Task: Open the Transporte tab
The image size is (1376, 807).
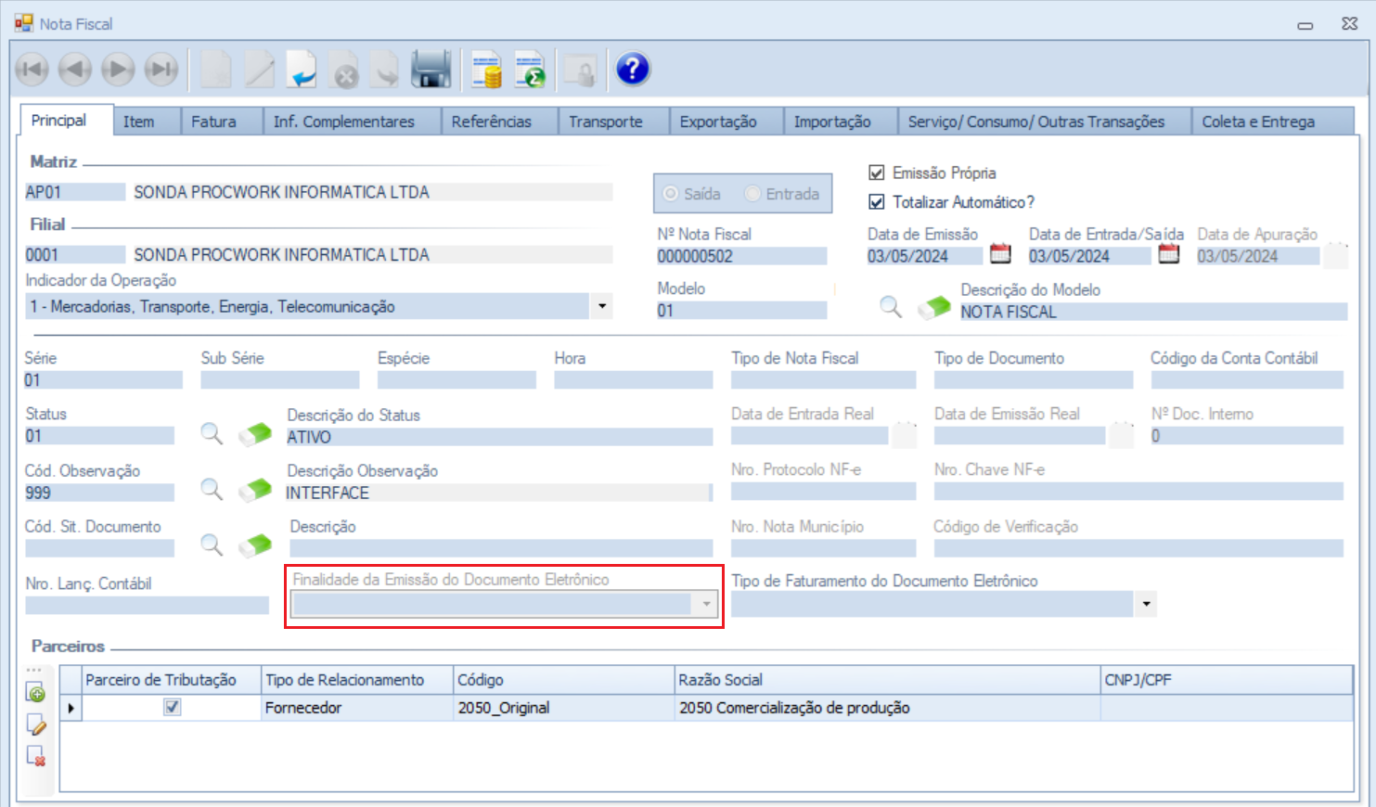Action: point(605,122)
